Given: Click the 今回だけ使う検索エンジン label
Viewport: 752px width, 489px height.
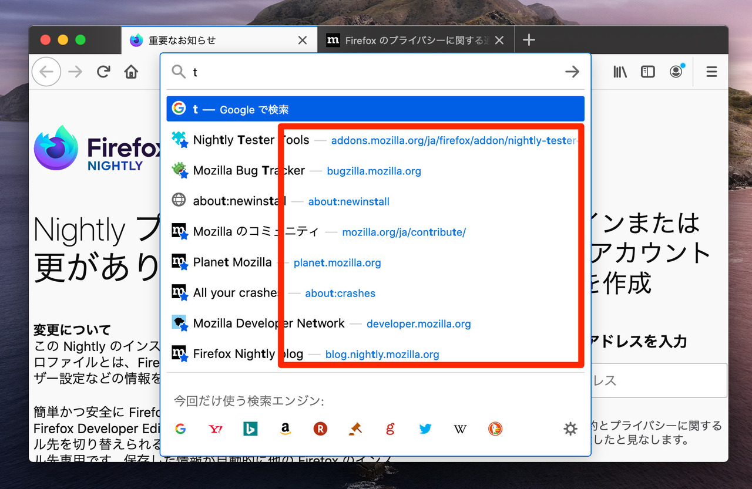Looking at the screenshot, I should tap(249, 401).
